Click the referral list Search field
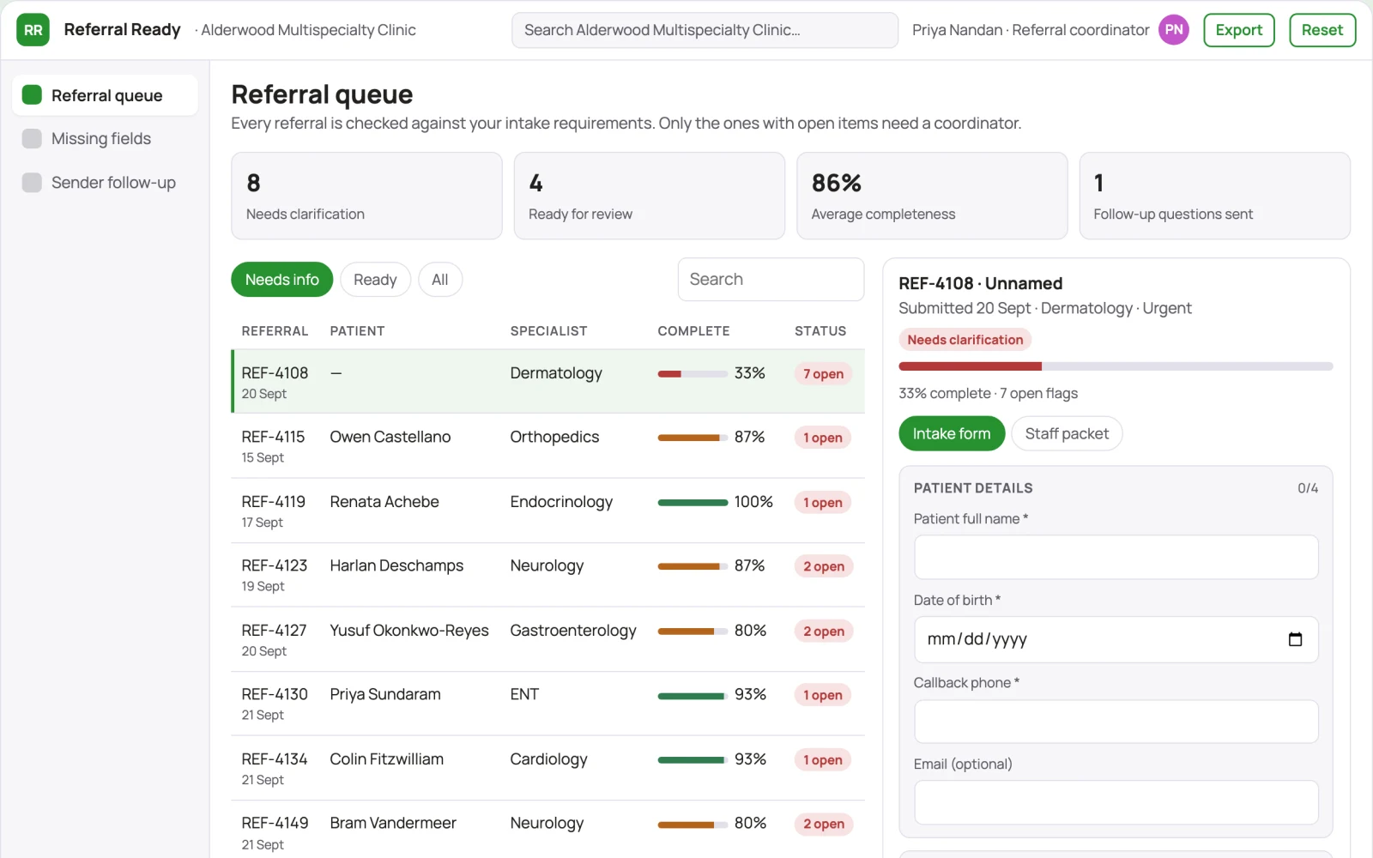 tap(771, 280)
